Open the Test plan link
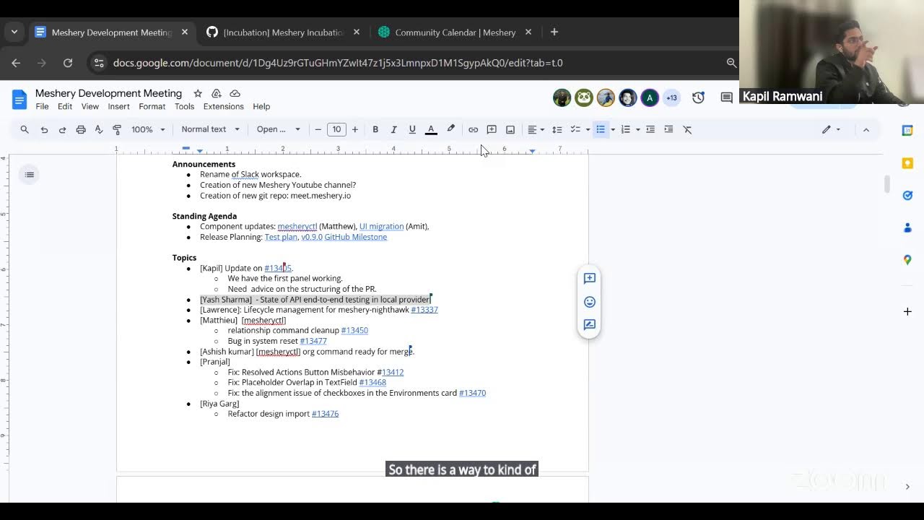 point(281,237)
